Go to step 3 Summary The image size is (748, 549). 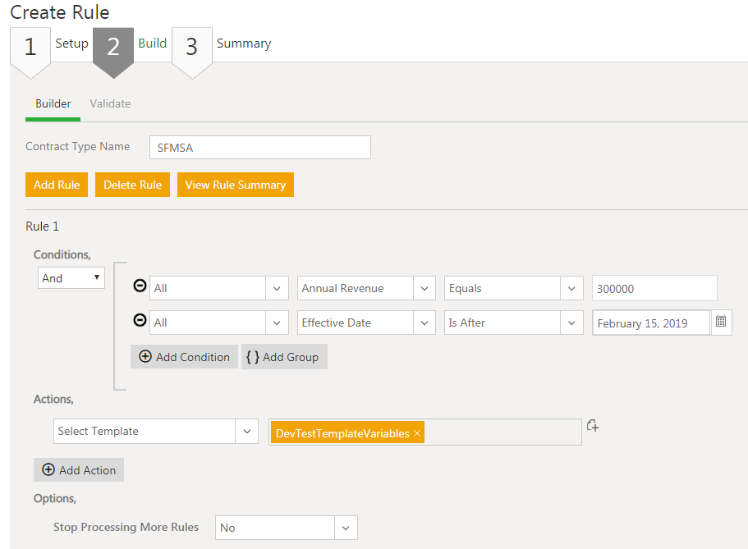pos(192,47)
